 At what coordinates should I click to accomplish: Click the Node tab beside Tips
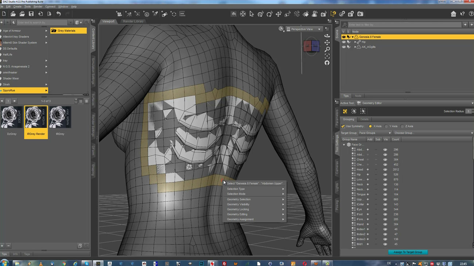click(358, 96)
